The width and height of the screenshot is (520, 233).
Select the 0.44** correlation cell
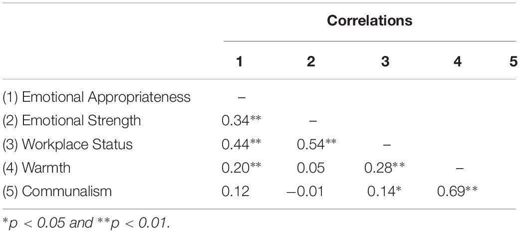click(x=242, y=144)
